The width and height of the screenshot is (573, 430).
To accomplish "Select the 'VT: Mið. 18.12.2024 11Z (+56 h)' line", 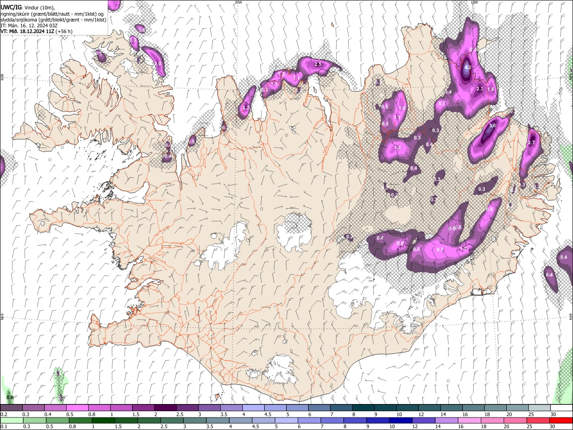I will pos(36,31).
